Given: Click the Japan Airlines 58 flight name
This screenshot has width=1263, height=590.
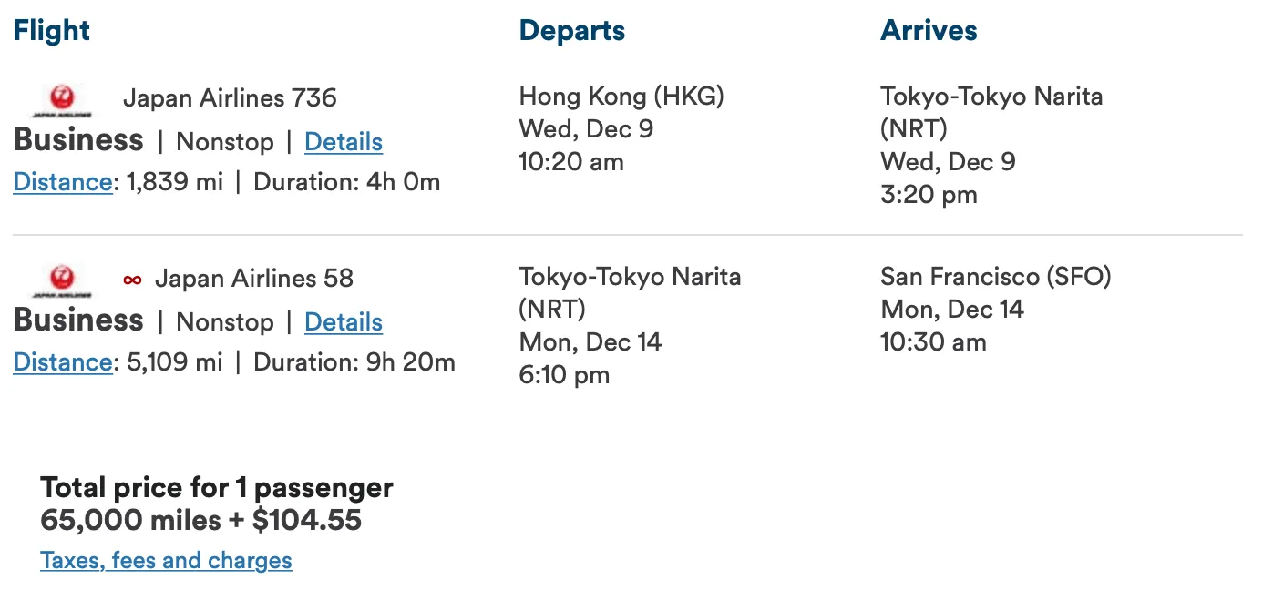Looking at the screenshot, I should tap(254, 278).
